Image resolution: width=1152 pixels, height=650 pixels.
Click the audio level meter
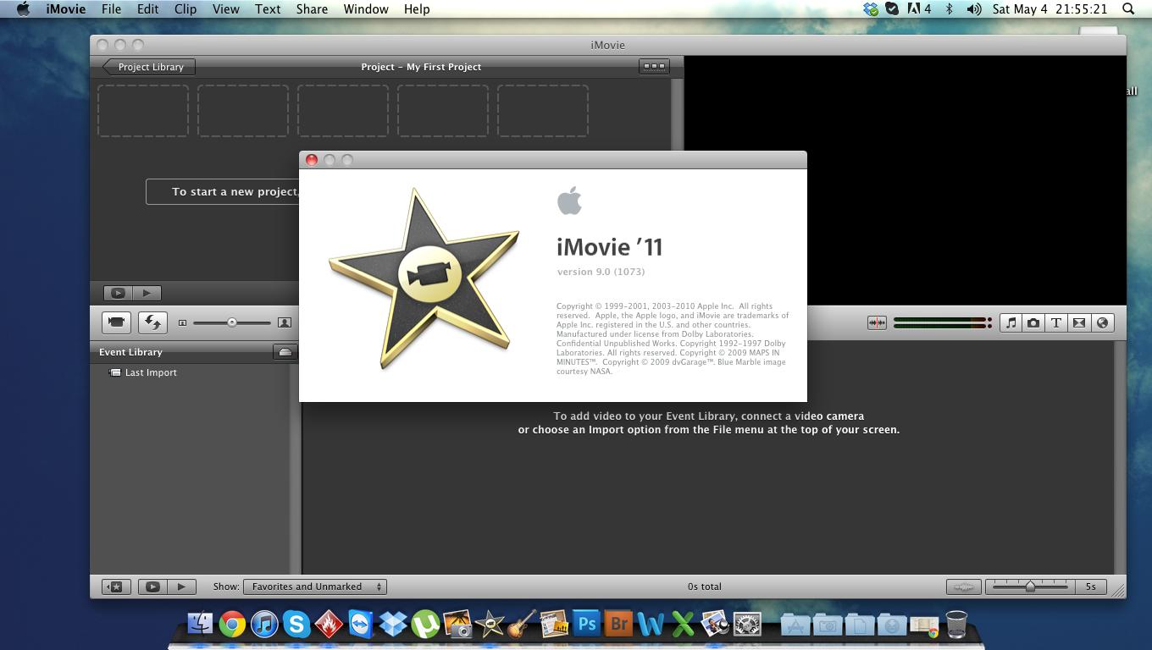click(x=942, y=322)
